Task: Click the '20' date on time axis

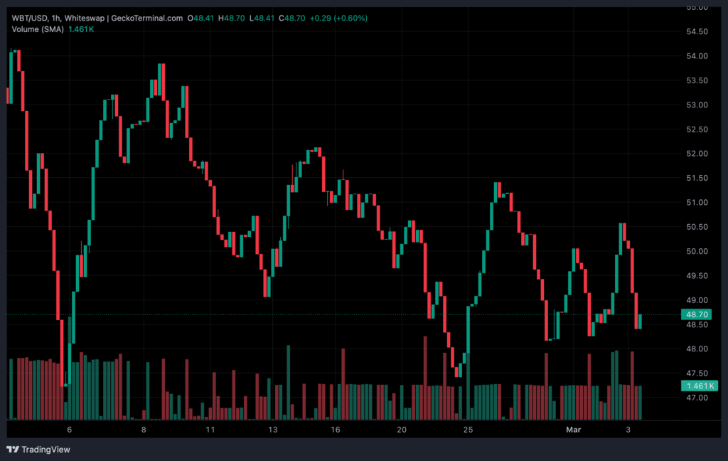Action: 402,430
